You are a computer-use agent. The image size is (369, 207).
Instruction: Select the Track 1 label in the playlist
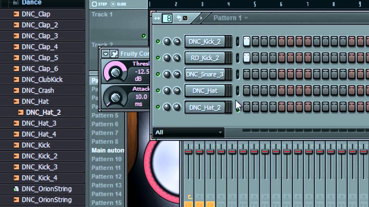102,14
